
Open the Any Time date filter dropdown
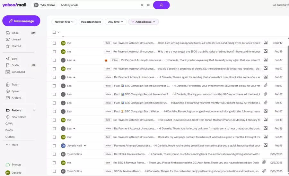click(x=116, y=22)
